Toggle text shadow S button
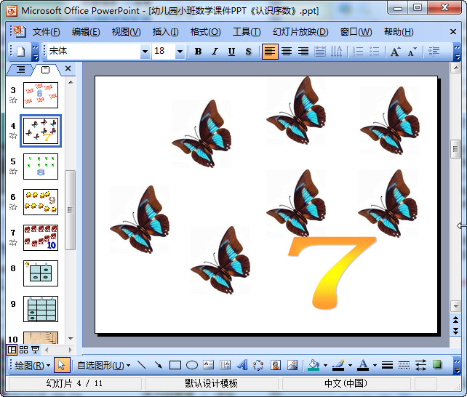This screenshot has width=467, height=397. [248, 52]
